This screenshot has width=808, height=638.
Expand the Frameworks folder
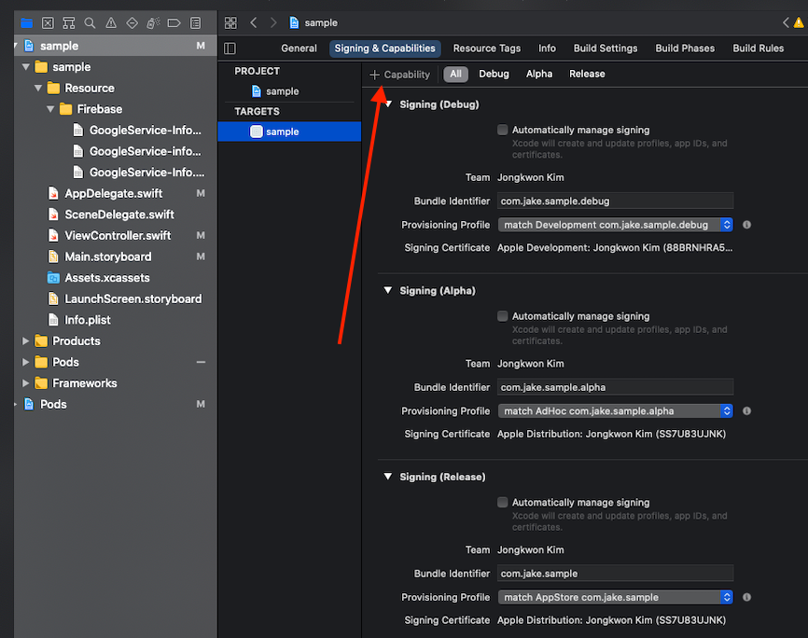26,383
